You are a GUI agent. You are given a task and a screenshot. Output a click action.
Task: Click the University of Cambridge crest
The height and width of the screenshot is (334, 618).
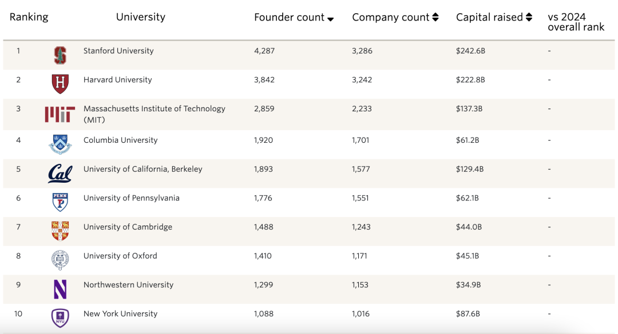pyautogui.click(x=60, y=231)
